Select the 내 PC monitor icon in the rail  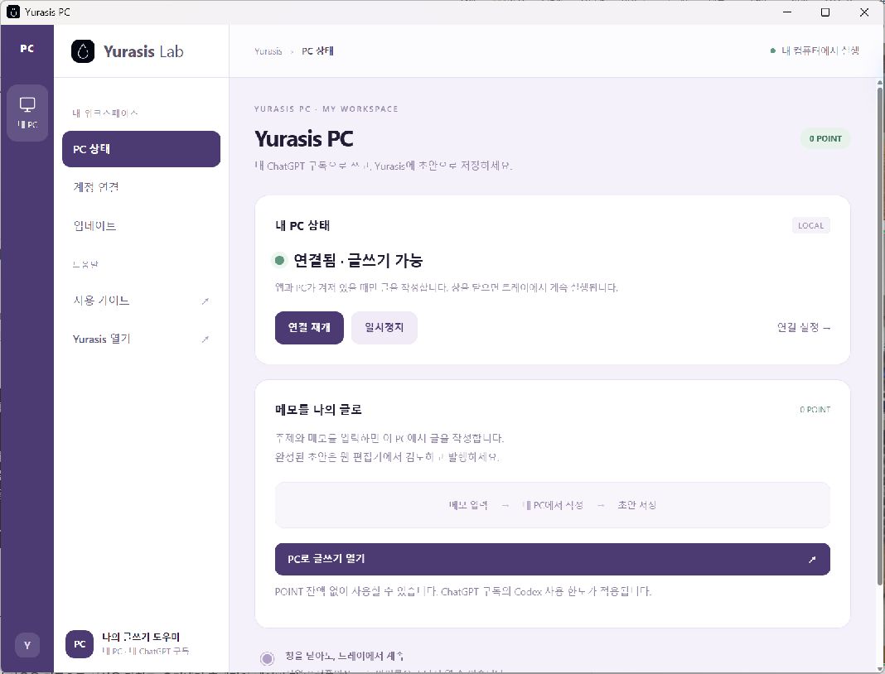pos(27,113)
